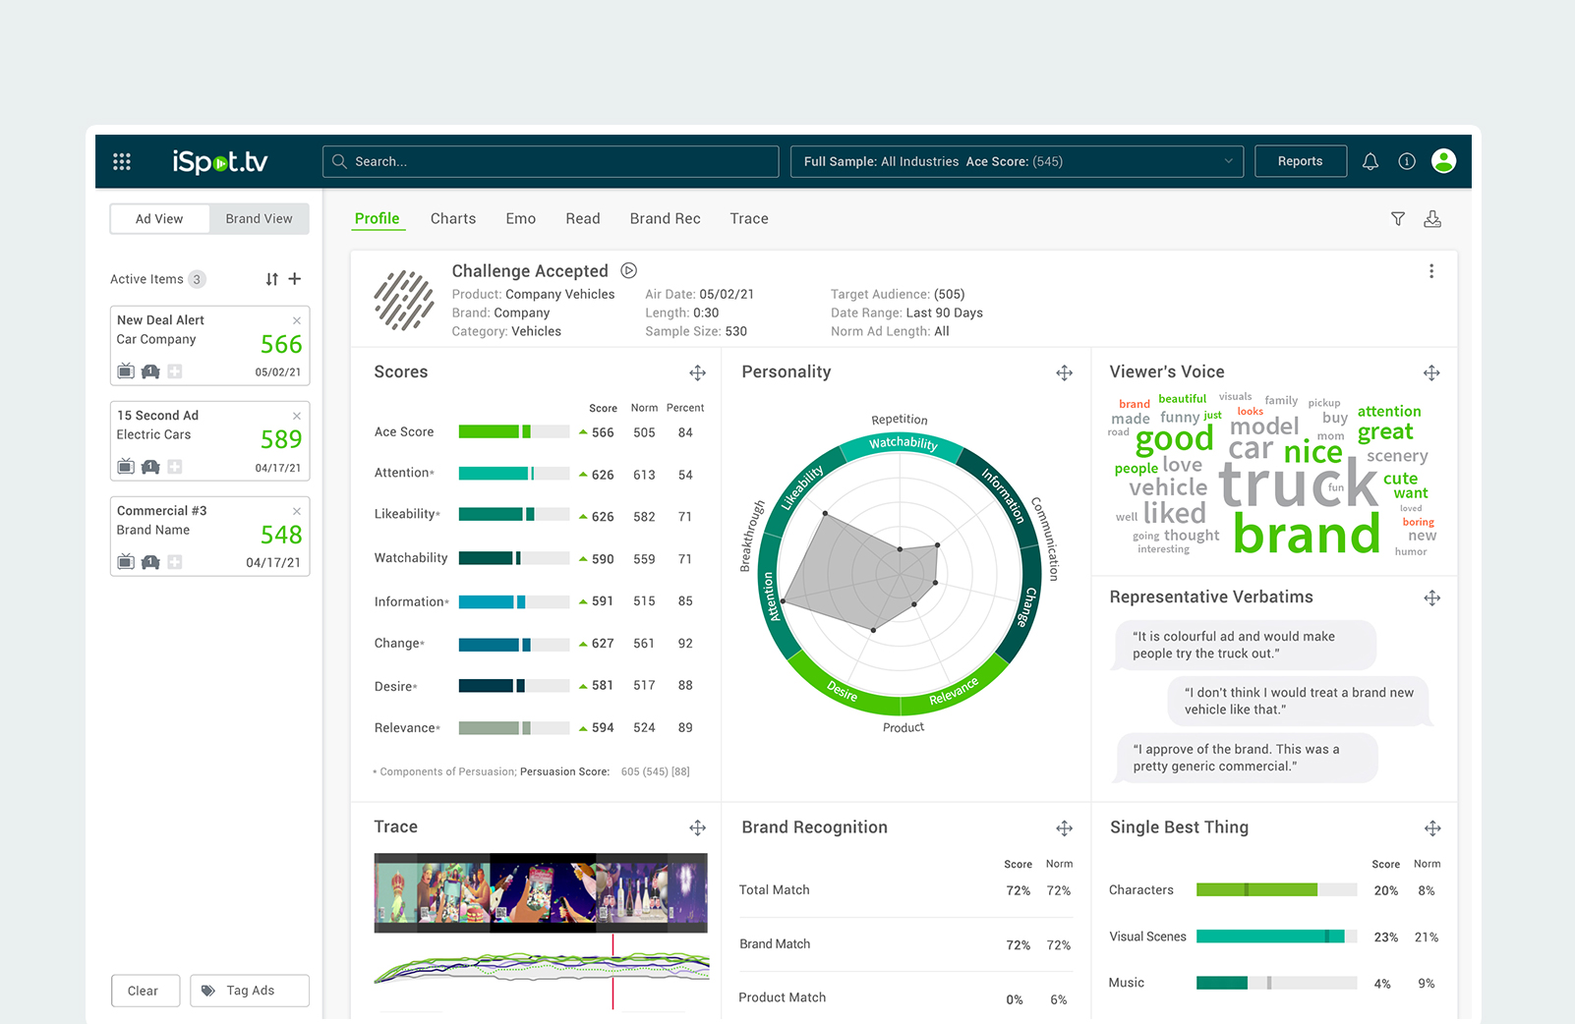
Task: Add a new active item
Action: [x=295, y=279]
